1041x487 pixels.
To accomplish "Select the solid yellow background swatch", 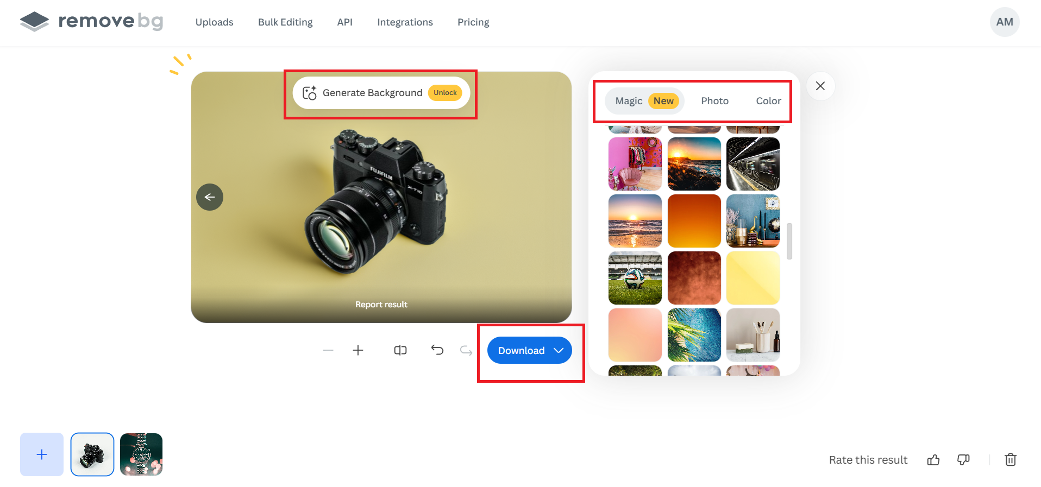I will (x=753, y=278).
